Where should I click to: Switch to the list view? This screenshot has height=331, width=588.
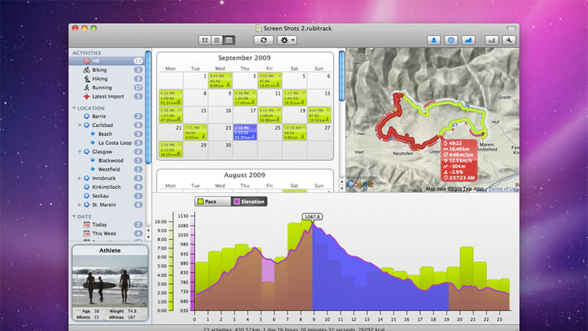point(217,40)
